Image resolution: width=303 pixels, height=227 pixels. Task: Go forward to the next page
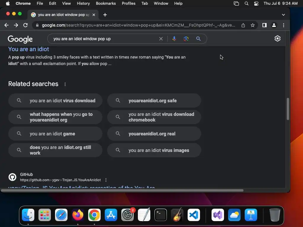pos(16,25)
